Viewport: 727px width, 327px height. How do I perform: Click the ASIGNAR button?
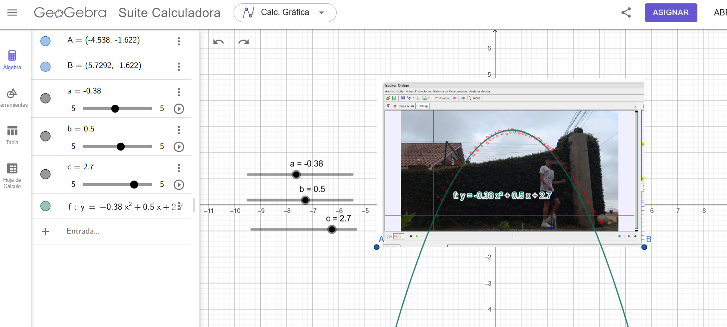(670, 13)
